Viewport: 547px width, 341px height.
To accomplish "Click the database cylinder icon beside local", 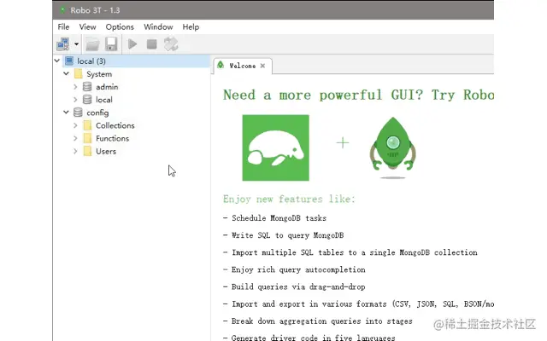I will coord(87,100).
